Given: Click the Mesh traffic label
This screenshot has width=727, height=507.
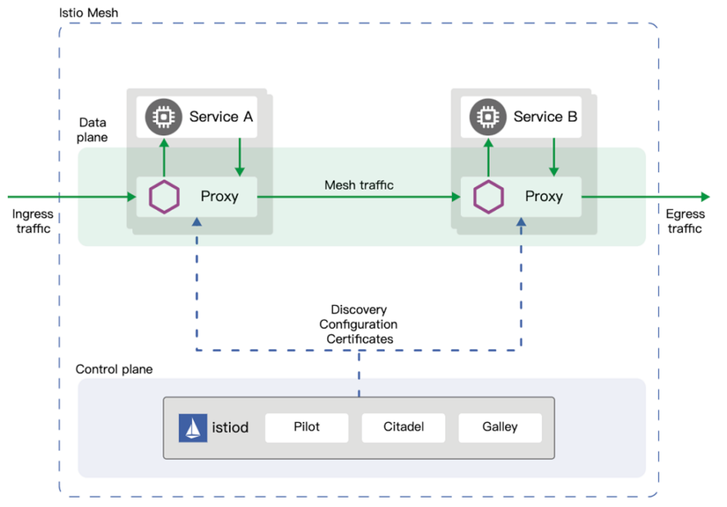Looking at the screenshot, I should pos(359,185).
